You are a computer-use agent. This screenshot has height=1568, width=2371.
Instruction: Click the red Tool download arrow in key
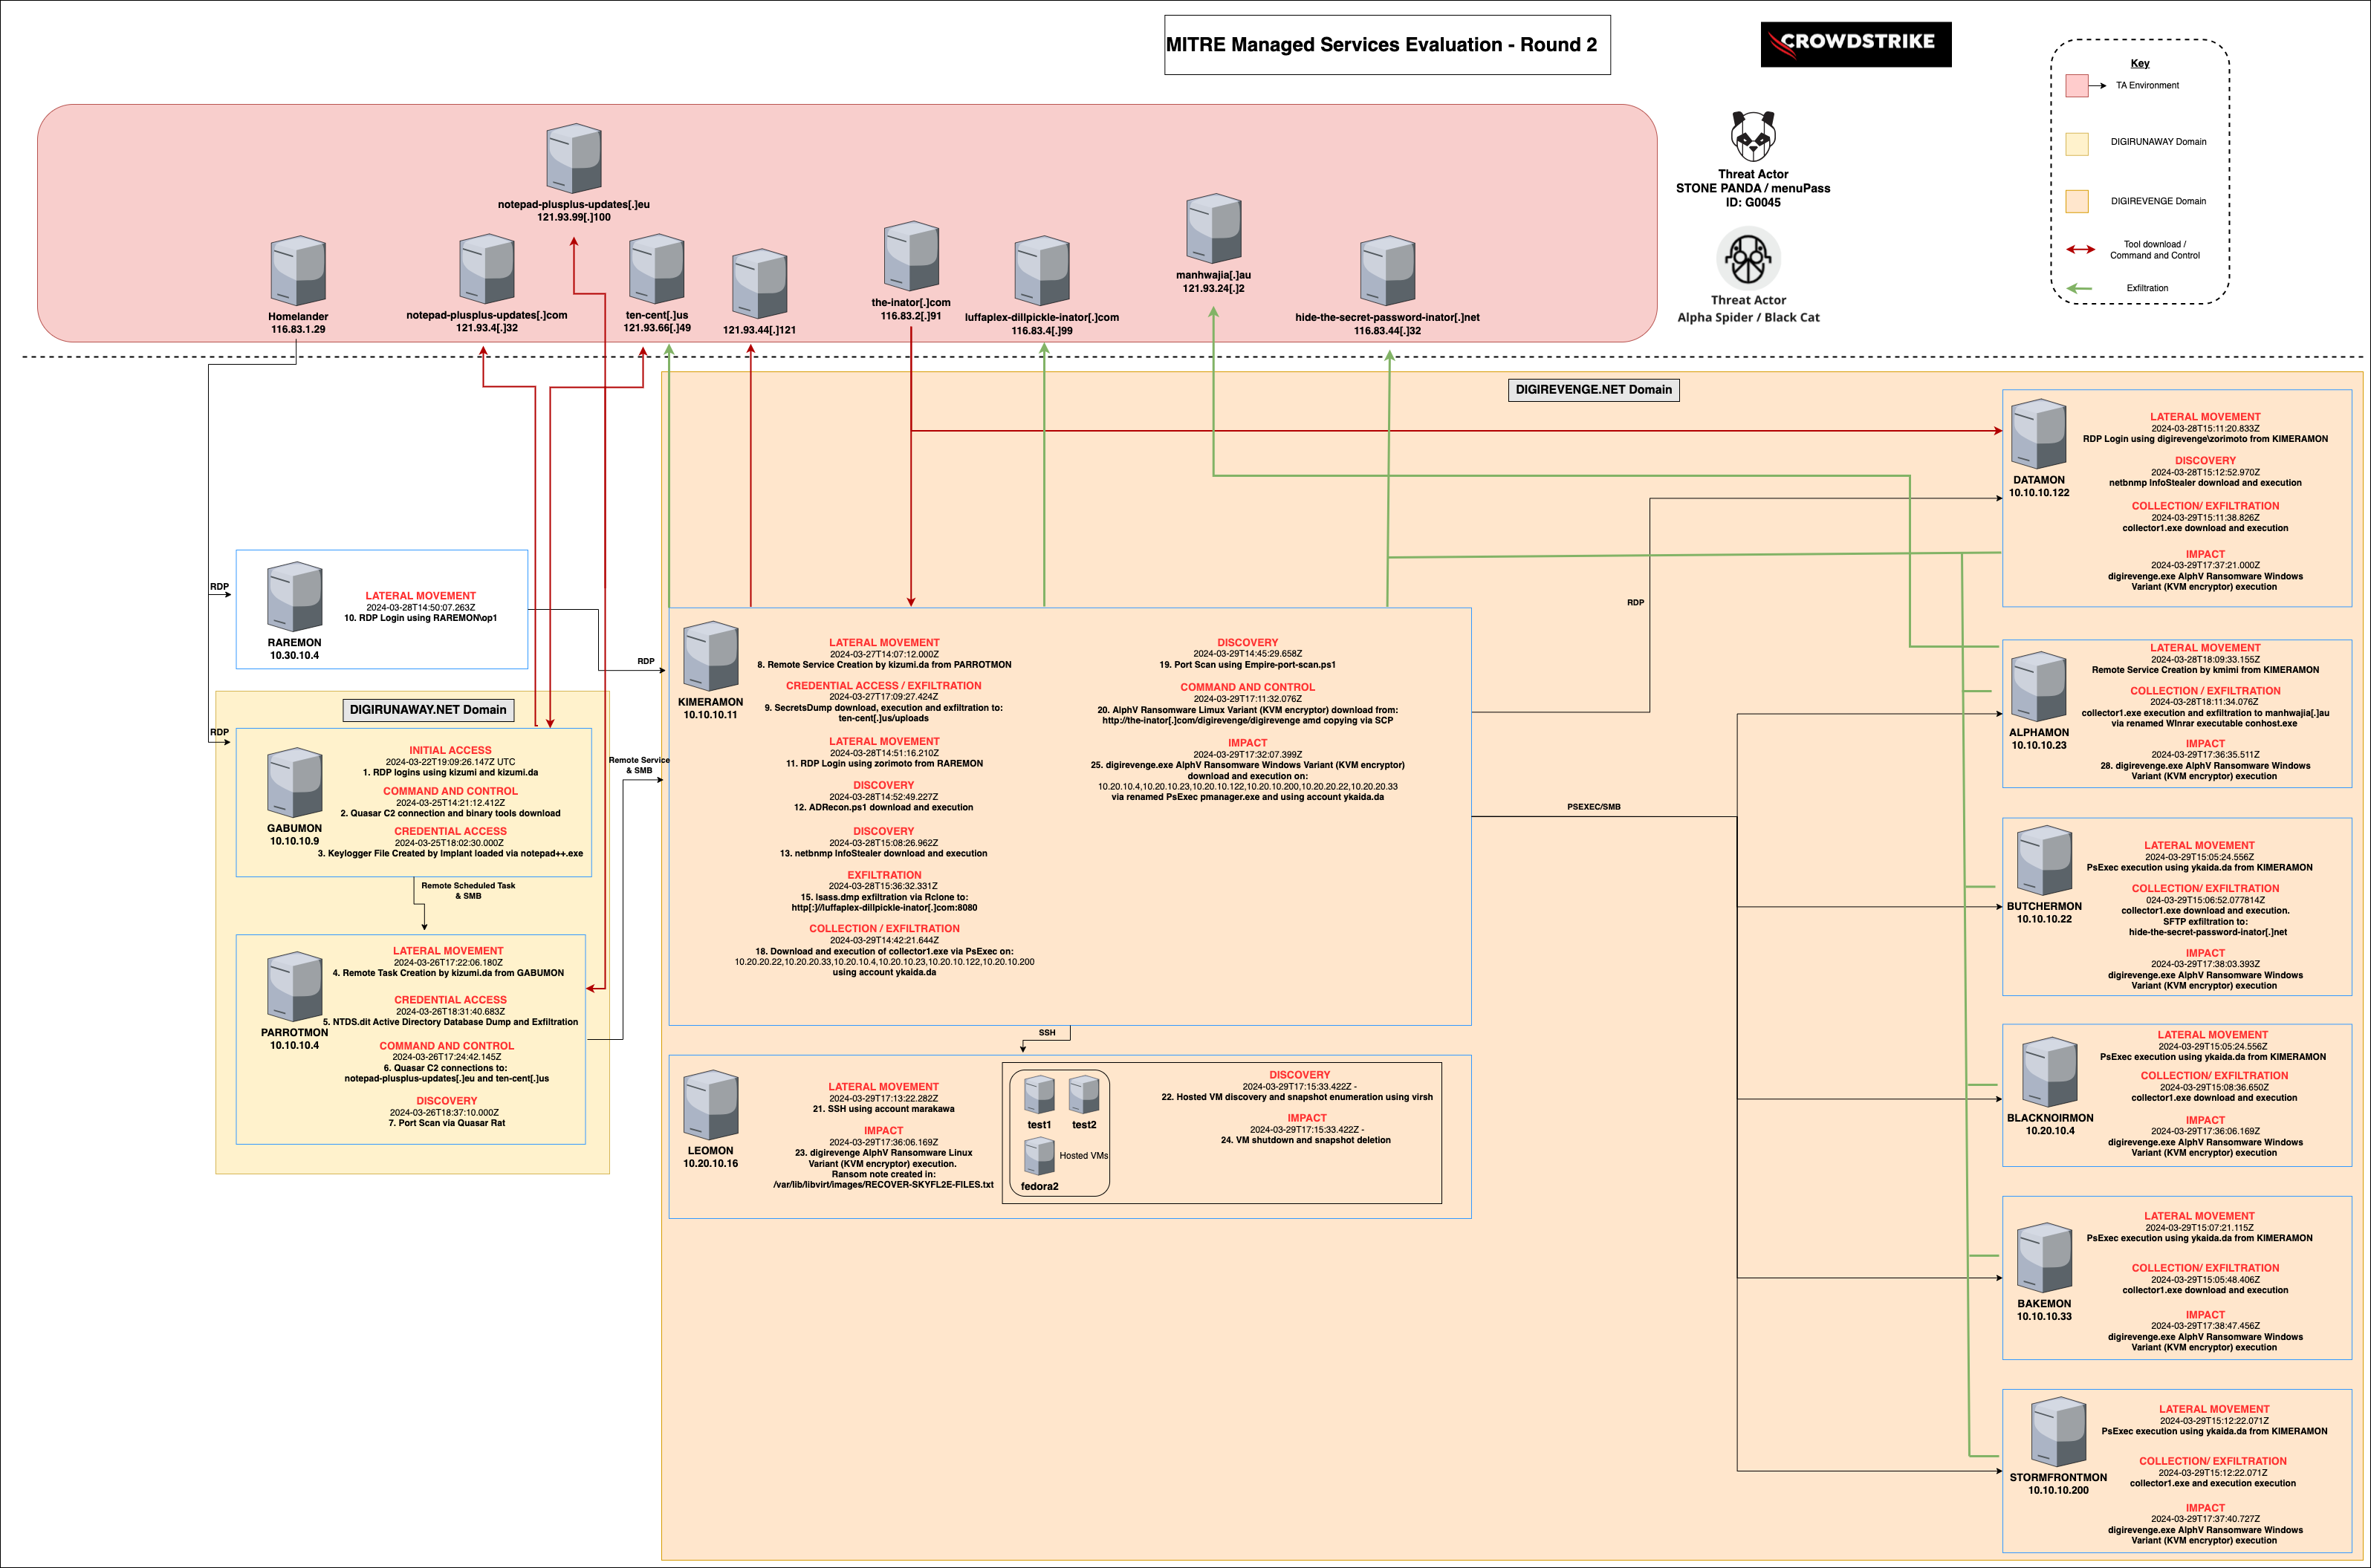(2080, 249)
